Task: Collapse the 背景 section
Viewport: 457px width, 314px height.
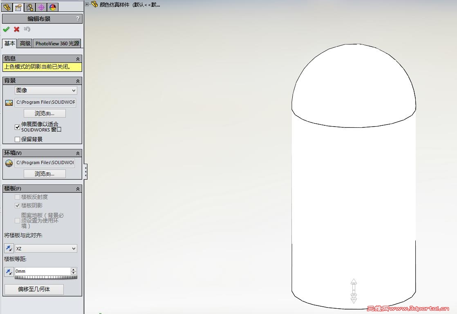Action: [x=78, y=81]
